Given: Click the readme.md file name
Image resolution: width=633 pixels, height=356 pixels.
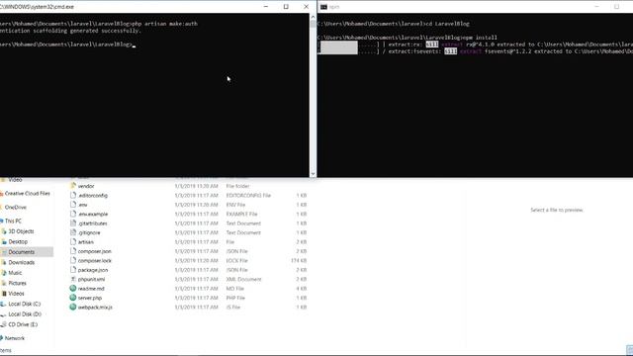Looking at the screenshot, I should tap(91, 289).
